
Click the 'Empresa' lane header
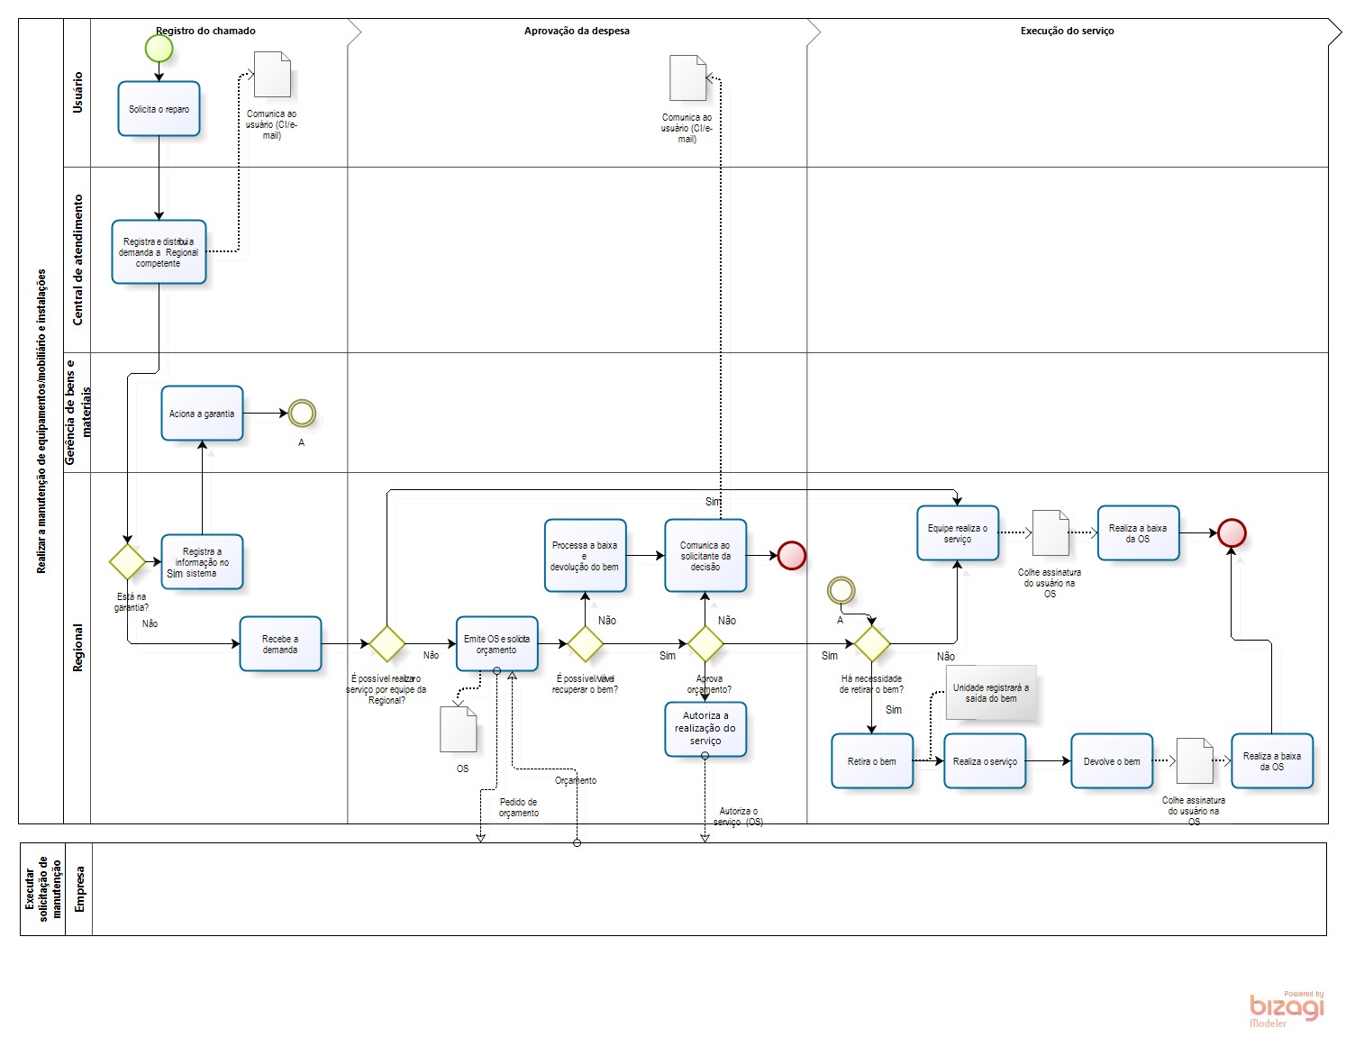79,888
